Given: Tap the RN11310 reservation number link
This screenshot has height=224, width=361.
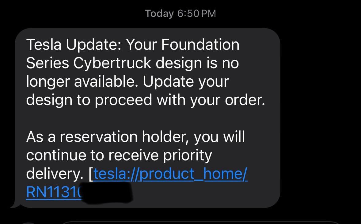Looking at the screenshot, I should pyautogui.click(x=54, y=193).
